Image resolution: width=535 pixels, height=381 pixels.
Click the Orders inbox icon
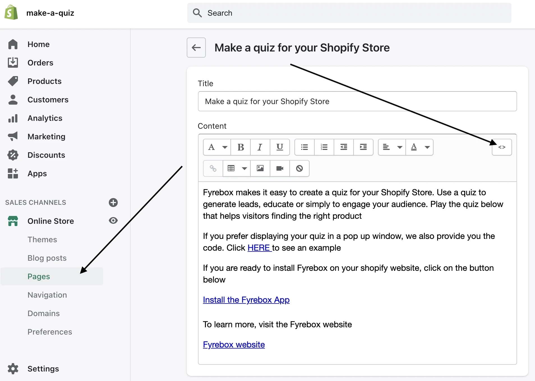pos(13,63)
